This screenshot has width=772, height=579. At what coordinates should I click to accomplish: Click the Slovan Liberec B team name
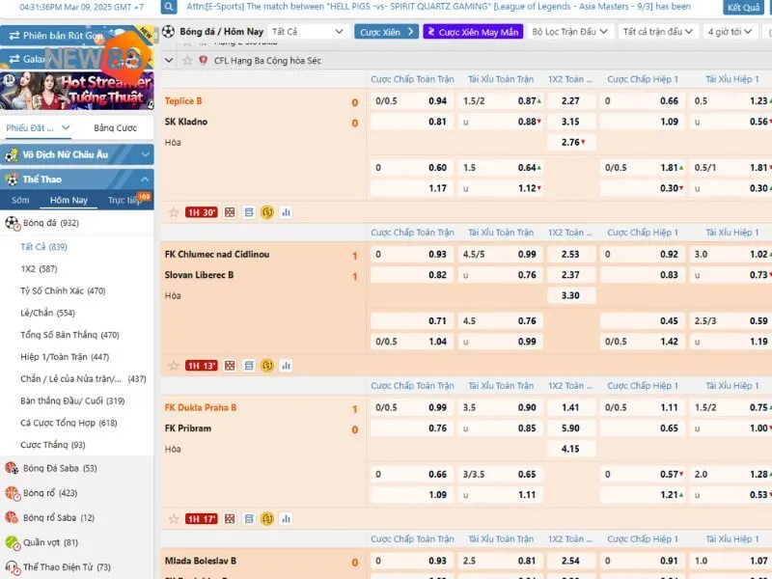pos(200,275)
